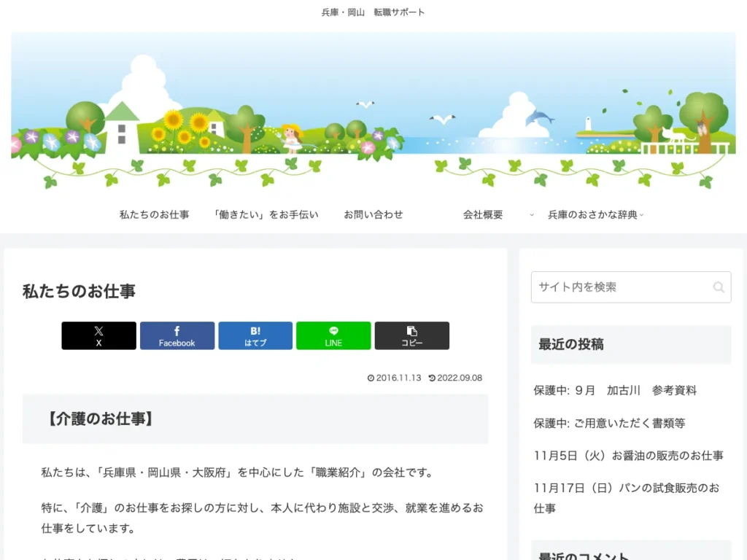Click the 最近の投稿 widget heading
This screenshot has width=747, height=560.
pyautogui.click(x=570, y=344)
